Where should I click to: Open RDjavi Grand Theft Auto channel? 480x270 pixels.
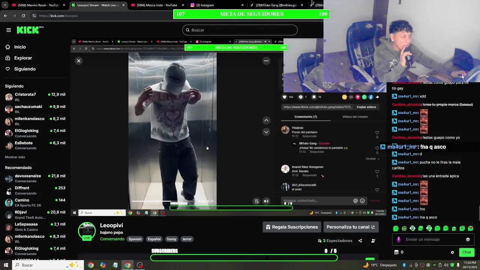coord(35,214)
